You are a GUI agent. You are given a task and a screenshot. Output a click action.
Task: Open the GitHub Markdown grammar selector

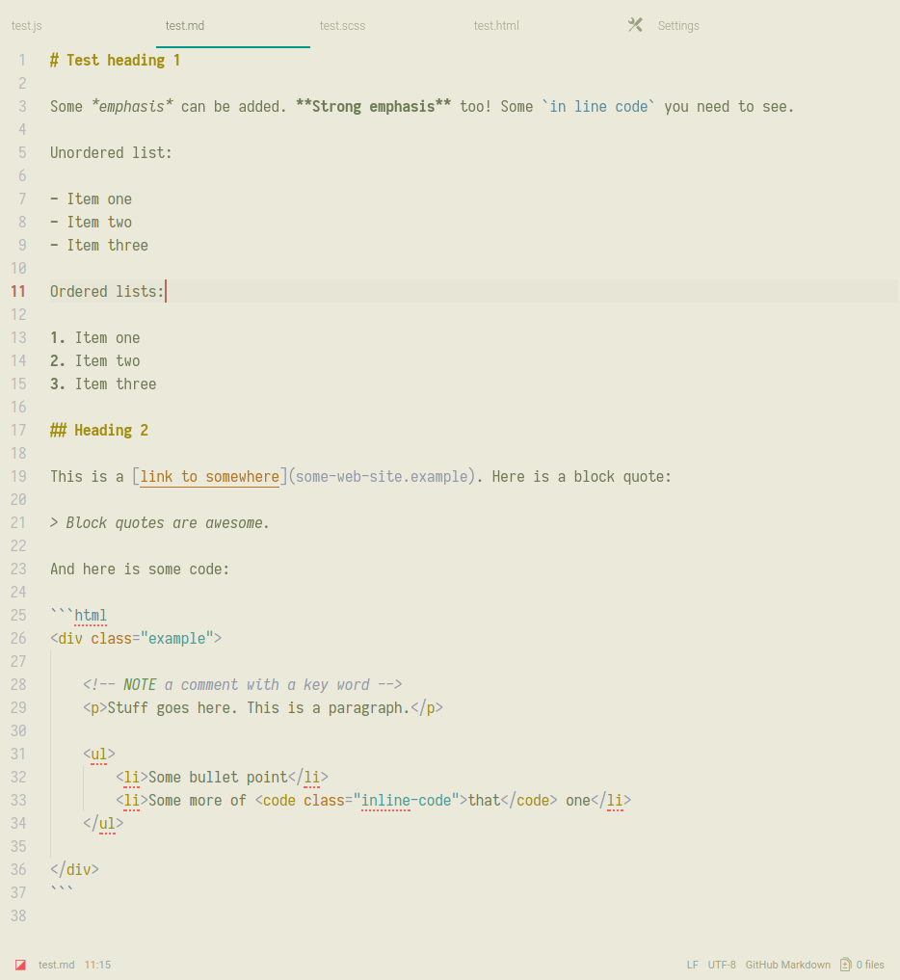[x=787, y=965]
